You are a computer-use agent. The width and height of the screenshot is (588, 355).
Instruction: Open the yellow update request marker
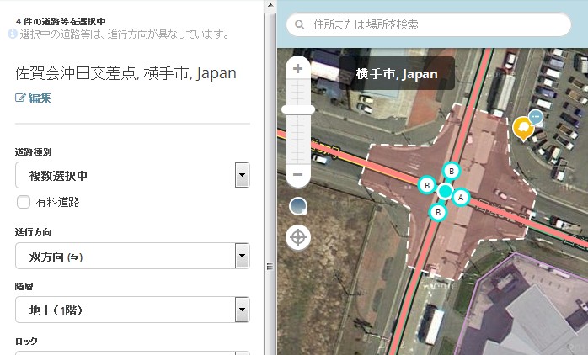522,129
